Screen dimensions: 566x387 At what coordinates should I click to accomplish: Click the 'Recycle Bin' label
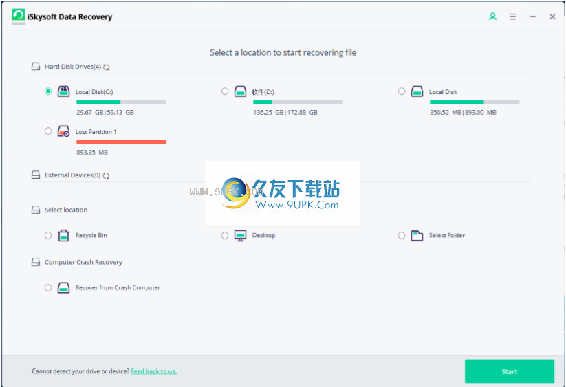click(x=91, y=235)
